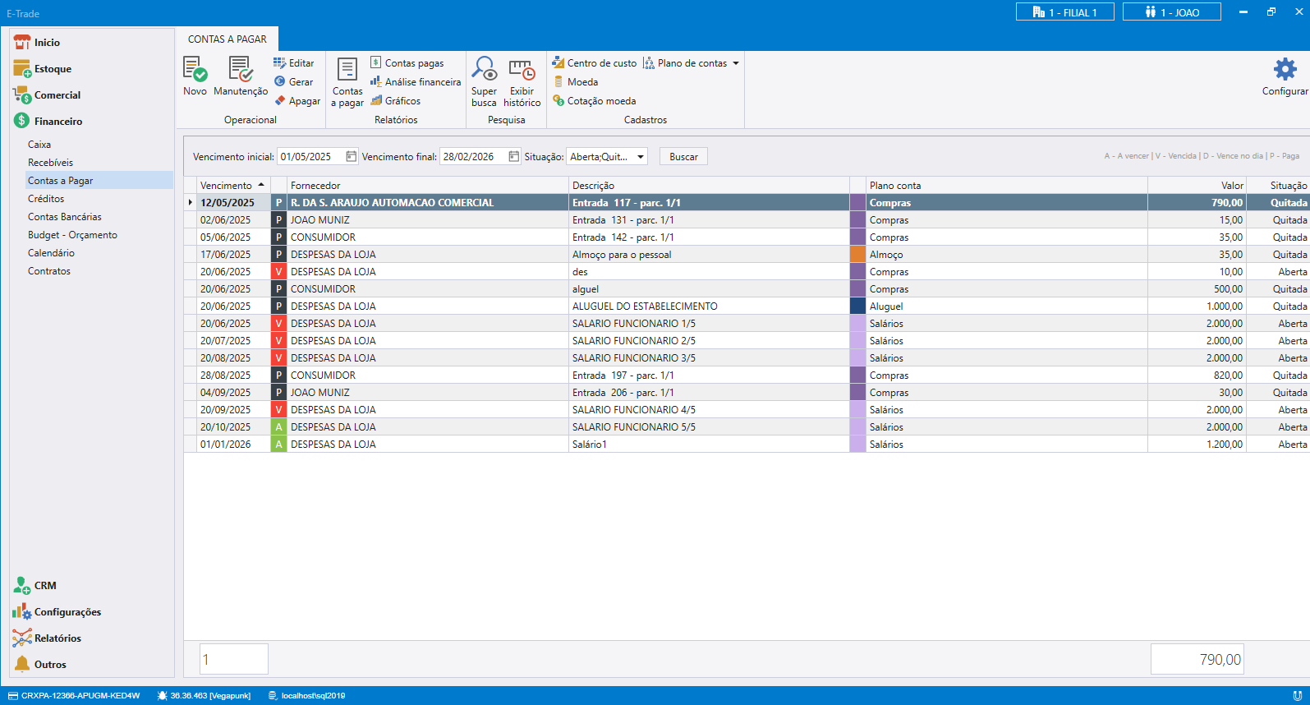Open the Manutenção tool
Screen dimensions: 1310x705
[241, 70]
